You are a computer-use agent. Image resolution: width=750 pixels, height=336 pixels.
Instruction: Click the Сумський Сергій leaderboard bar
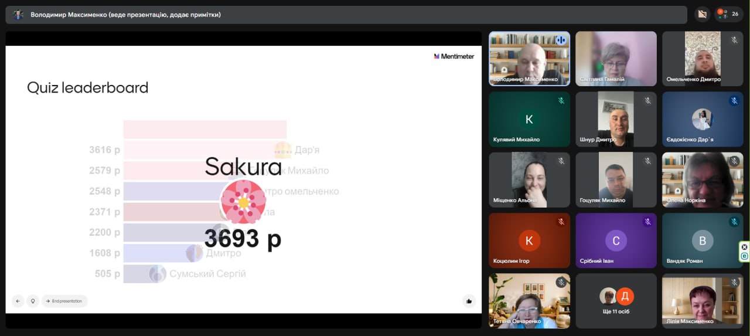140,274
